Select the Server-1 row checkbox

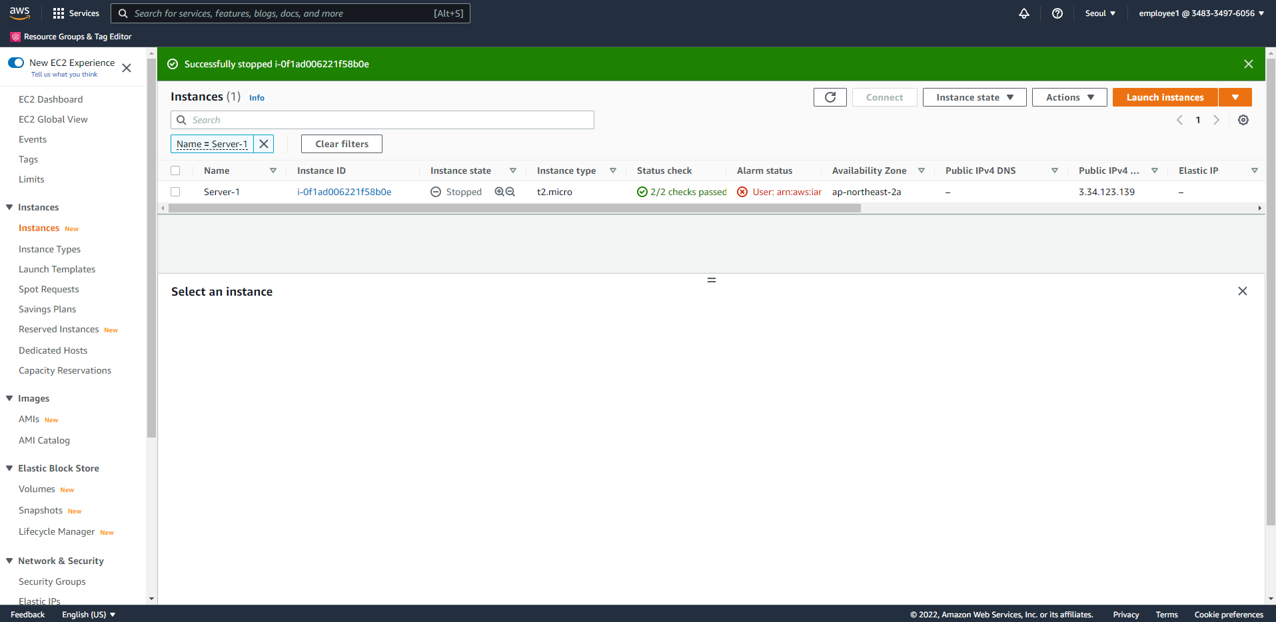click(x=175, y=192)
